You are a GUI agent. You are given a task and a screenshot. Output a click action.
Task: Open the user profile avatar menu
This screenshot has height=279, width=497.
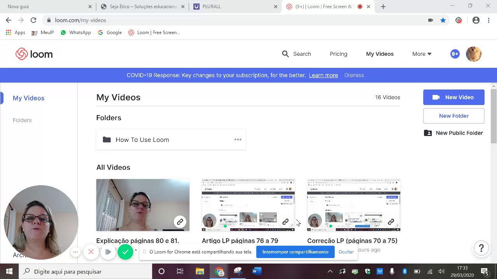473,54
